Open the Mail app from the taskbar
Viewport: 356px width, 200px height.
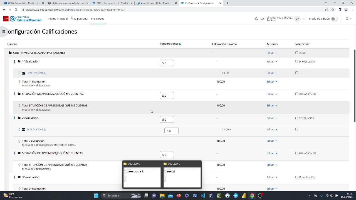pyautogui.click(x=170, y=196)
